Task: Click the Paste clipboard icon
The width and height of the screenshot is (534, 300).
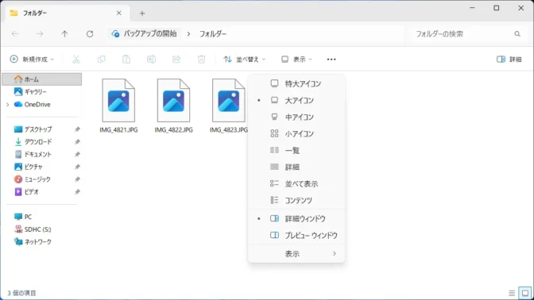Action: [126, 60]
